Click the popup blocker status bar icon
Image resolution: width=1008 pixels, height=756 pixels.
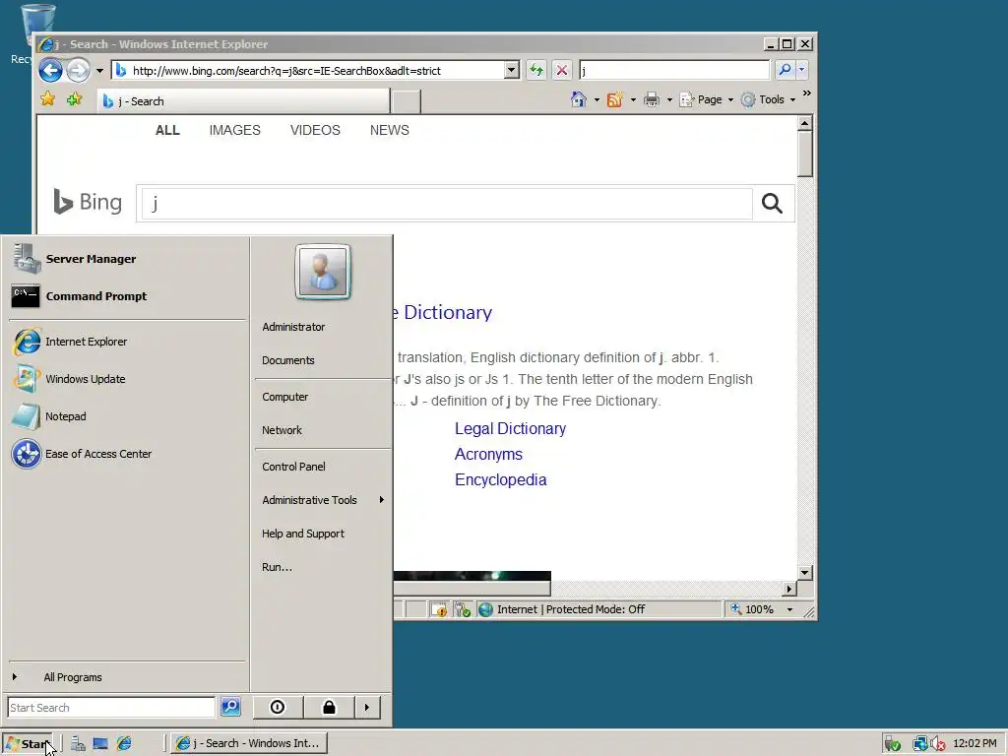[x=439, y=609]
